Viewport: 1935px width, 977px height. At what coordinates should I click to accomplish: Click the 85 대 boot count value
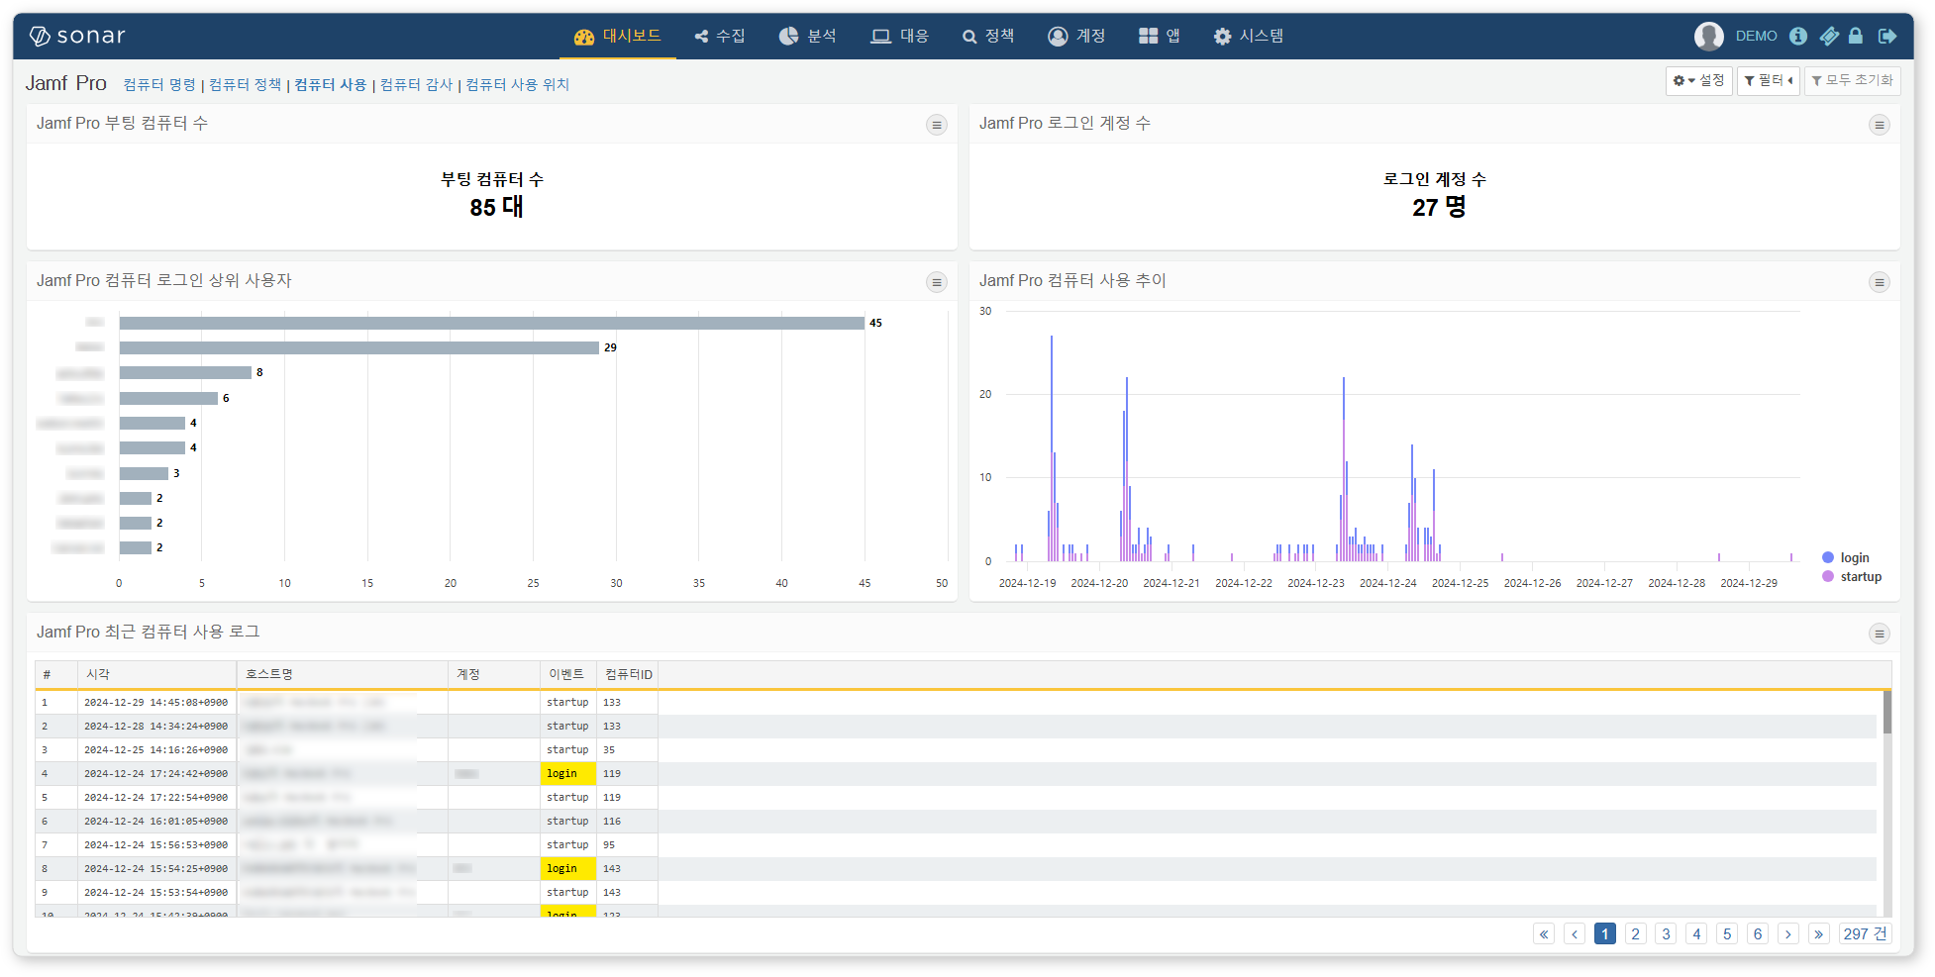(496, 208)
